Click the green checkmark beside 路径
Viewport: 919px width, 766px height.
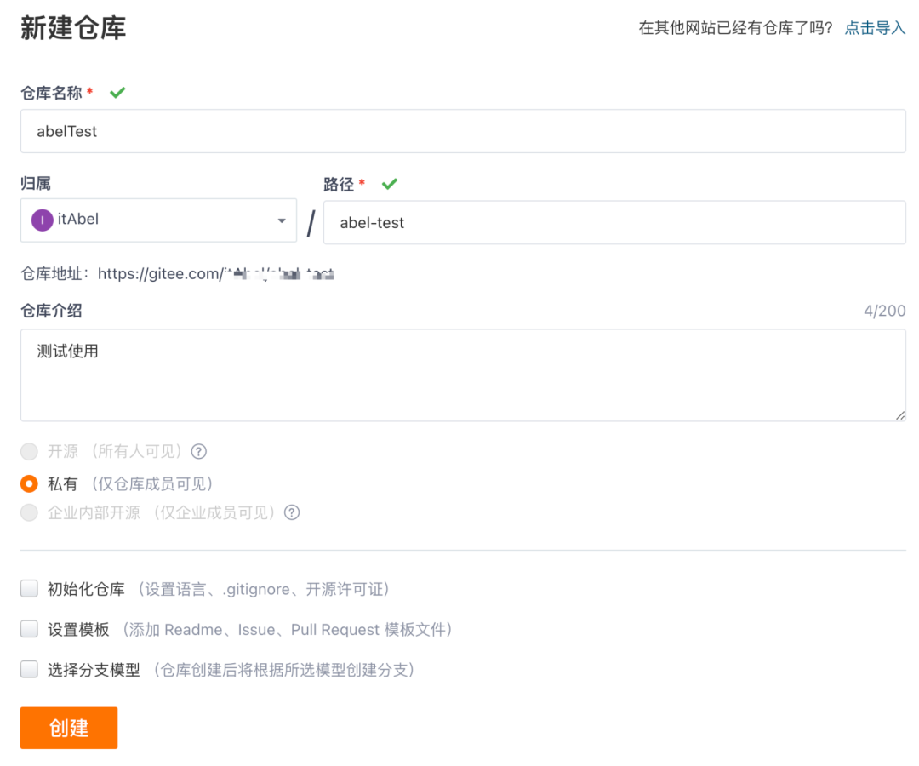[390, 184]
